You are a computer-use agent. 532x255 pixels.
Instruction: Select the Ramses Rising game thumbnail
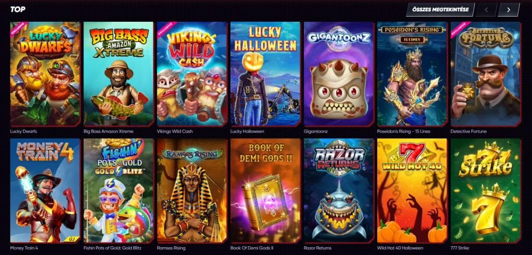pos(192,191)
